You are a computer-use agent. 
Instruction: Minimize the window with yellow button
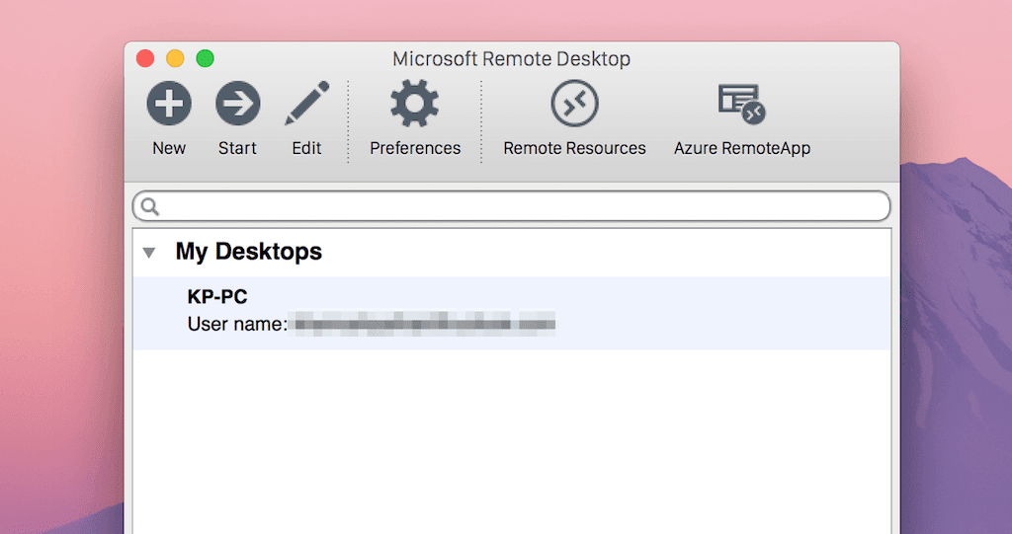(175, 58)
